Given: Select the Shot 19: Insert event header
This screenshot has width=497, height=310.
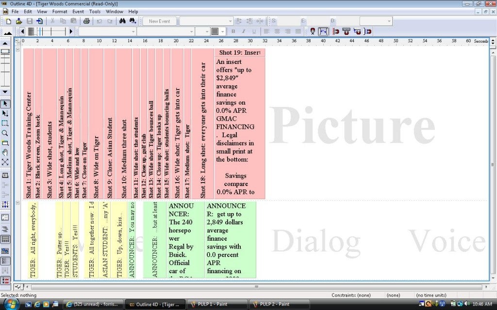Looking at the screenshot, I should pos(240,52).
